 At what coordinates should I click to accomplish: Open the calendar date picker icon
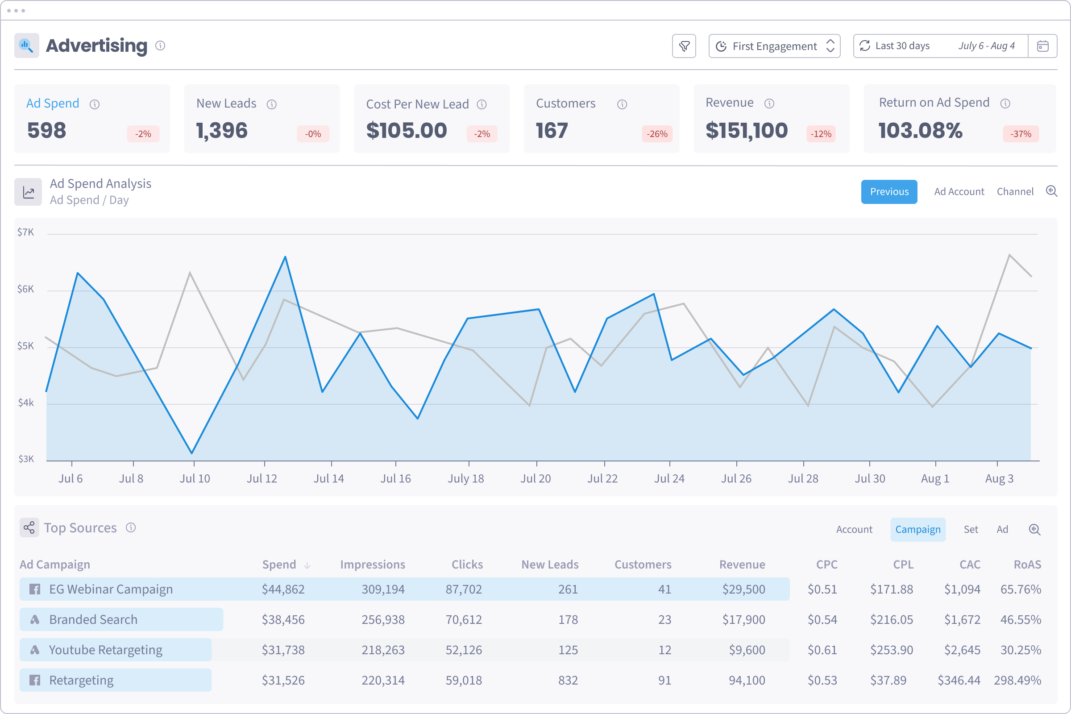click(1042, 46)
